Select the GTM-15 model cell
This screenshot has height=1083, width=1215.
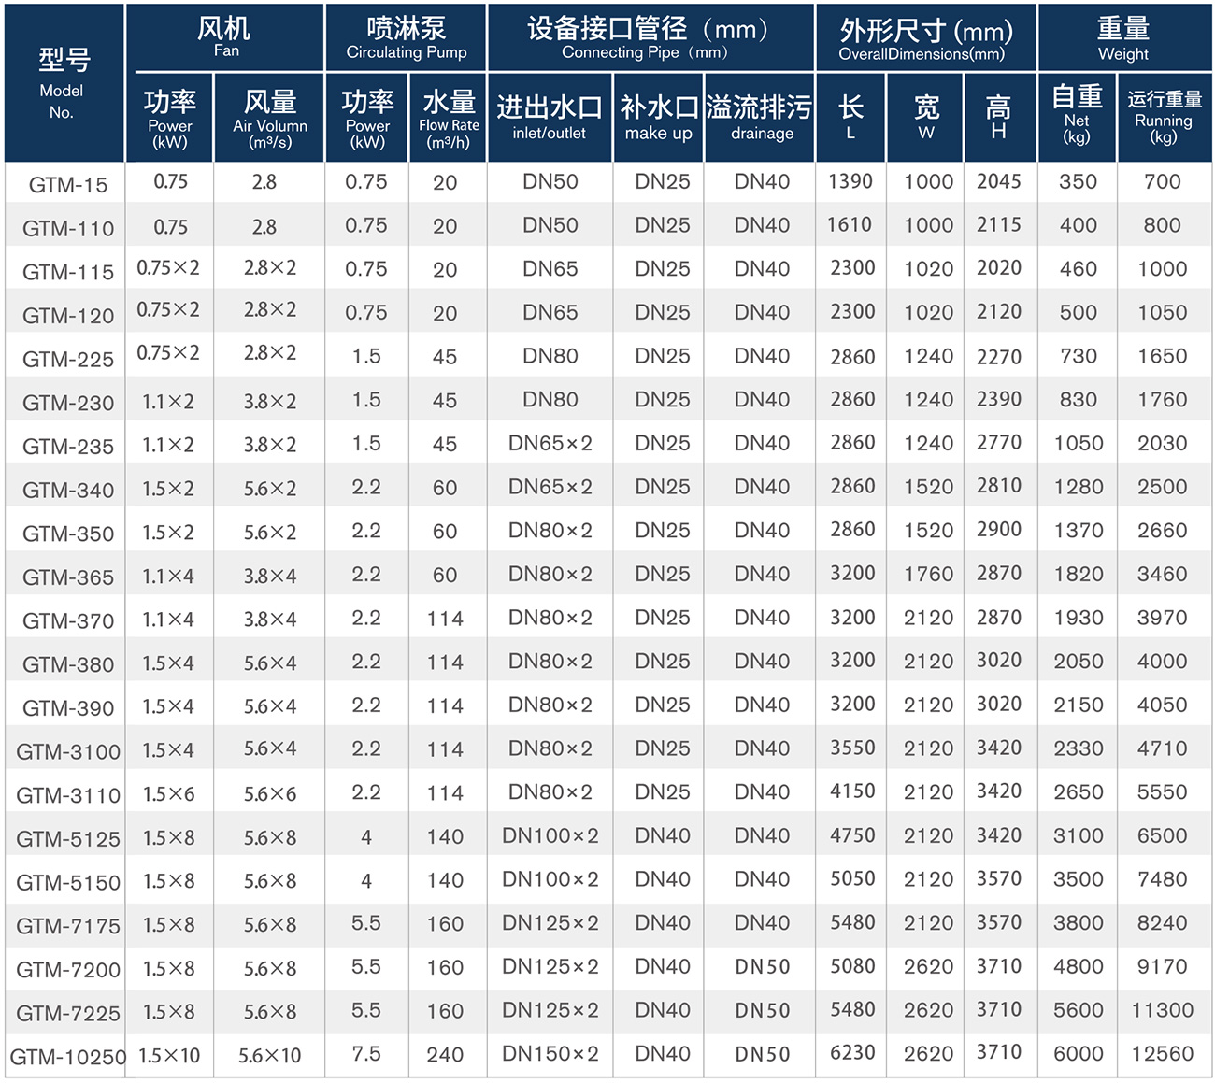tap(68, 185)
